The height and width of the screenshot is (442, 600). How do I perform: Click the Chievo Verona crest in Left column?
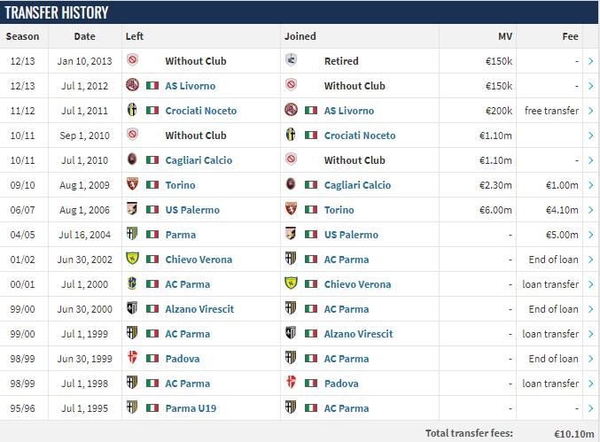132,260
